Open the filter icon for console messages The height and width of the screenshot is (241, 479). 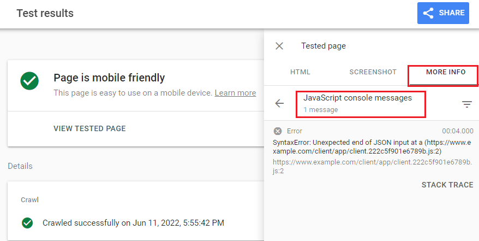coord(467,104)
